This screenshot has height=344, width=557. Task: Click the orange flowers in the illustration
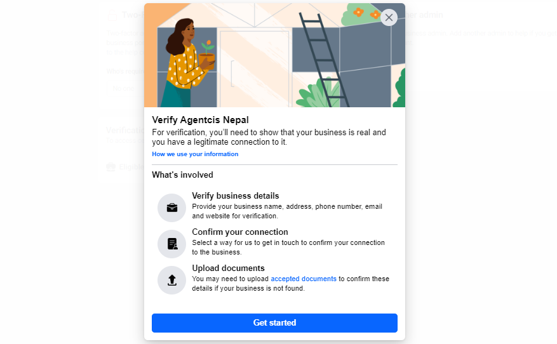point(366,13)
